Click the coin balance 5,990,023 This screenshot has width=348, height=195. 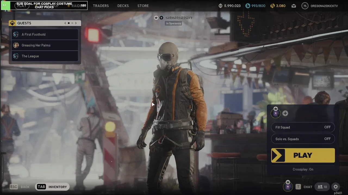pos(232,6)
